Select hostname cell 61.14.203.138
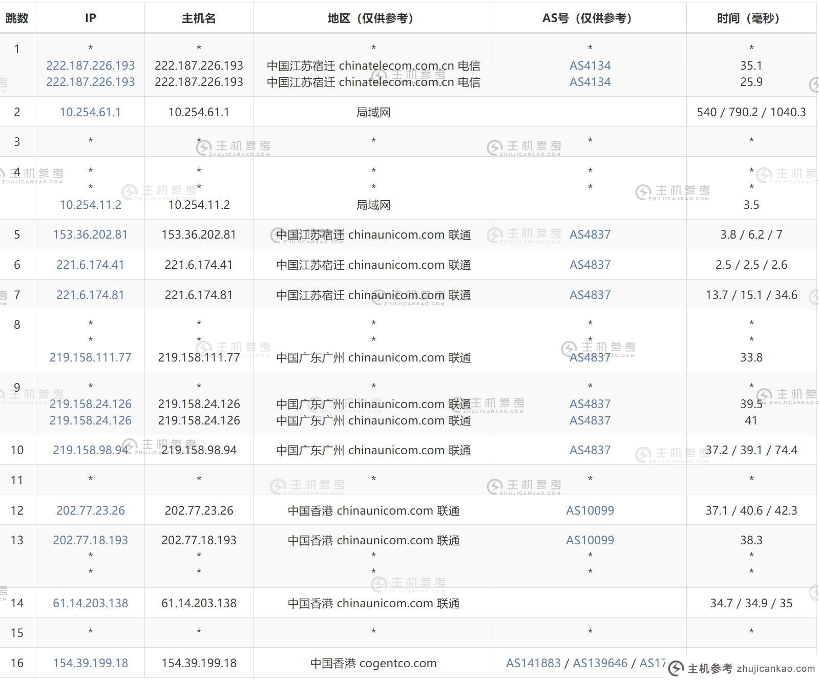The width and height of the screenshot is (819, 681). click(x=199, y=603)
